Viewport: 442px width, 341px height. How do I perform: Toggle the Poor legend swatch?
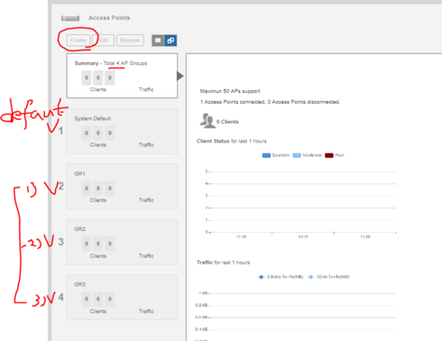pyautogui.click(x=329, y=155)
